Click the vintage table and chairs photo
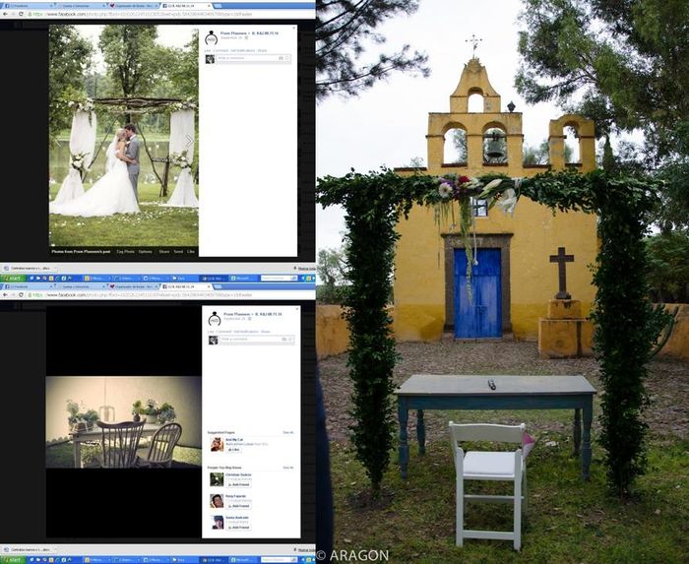Image resolution: width=689 pixels, height=564 pixels. tap(123, 421)
